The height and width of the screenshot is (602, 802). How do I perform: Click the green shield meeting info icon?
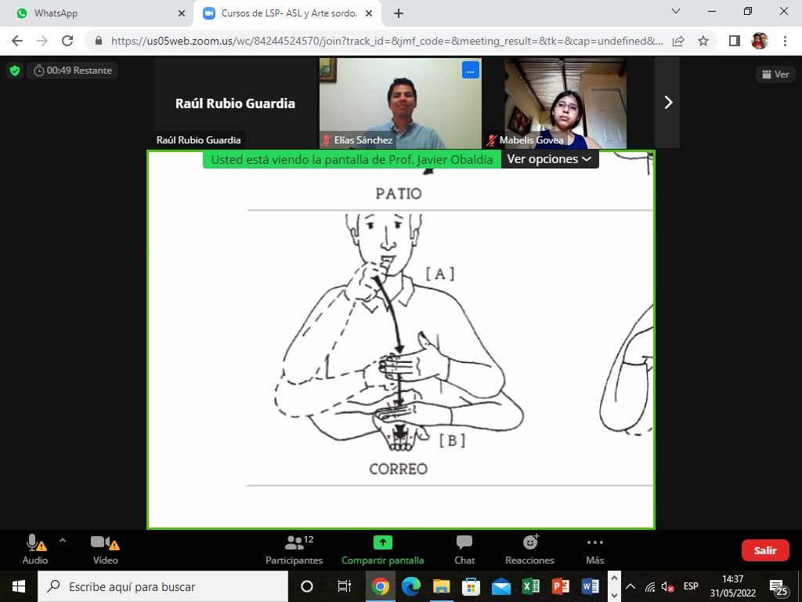[x=15, y=71]
